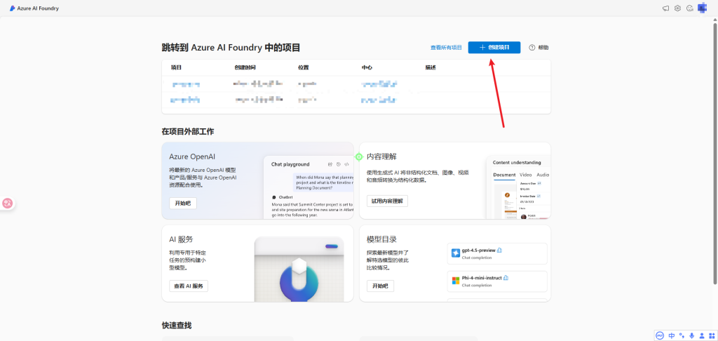
Task: Click 查看所有项目 link
Action: (x=446, y=48)
